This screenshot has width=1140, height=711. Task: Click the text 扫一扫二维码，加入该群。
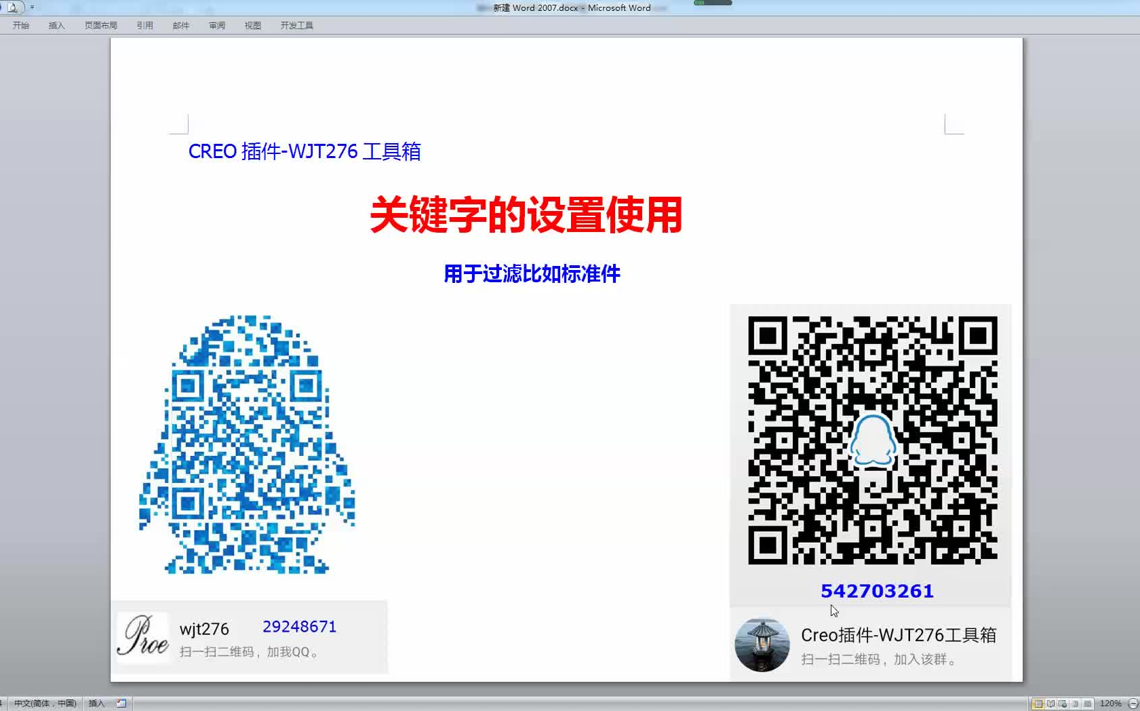[880, 659]
